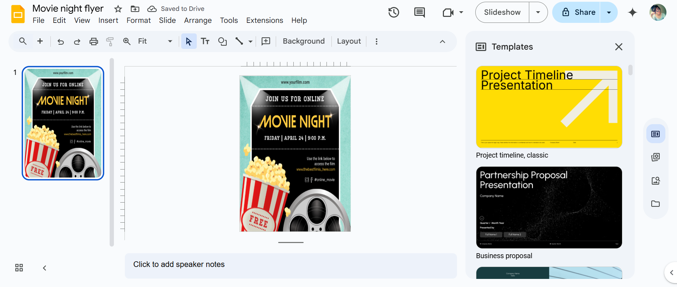This screenshot has height=287, width=677.
Task: Choose the Project Timeline Presentation template
Action: coord(549,107)
